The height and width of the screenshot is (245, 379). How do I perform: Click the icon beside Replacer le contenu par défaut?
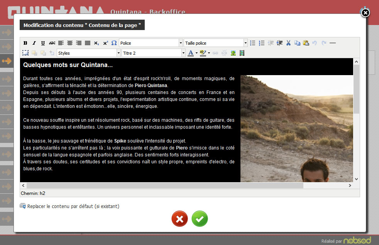(x=23, y=206)
